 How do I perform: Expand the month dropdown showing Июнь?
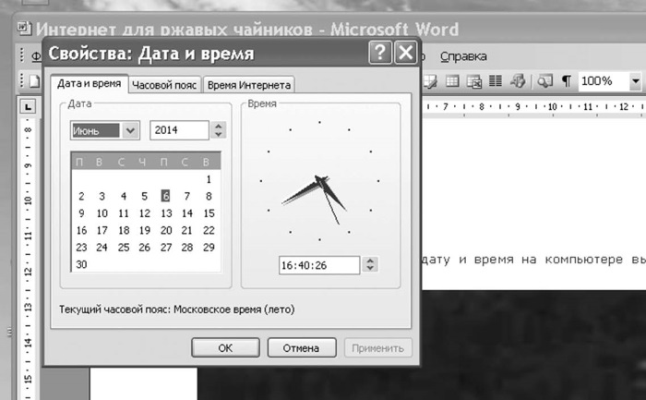[x=131, y=131]
